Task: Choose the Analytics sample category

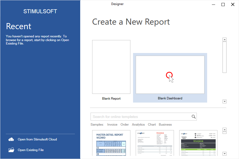Action: click(x=138, y=125)
